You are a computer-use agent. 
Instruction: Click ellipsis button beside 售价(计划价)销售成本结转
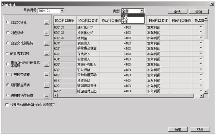click(47, 64)
